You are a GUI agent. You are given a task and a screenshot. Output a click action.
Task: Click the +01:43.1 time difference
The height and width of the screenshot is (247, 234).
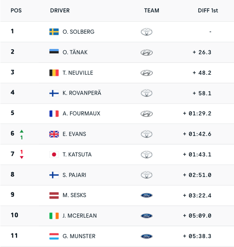click(197, 154)
